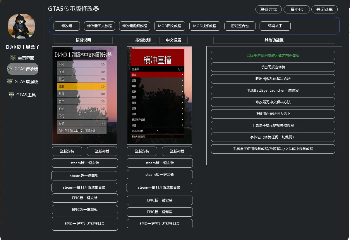Click the dog avatar above DJ小良工具盒子
350x240 pixels.
[21, 27]
